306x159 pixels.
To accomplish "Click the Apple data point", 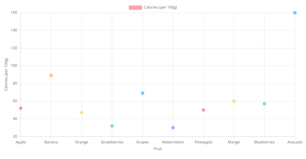I will click(x=21, y=108).
